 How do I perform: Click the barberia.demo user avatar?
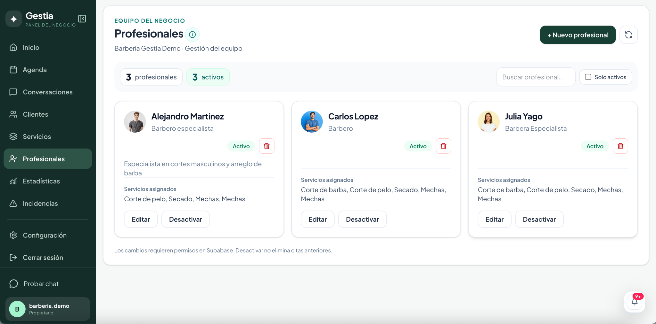point(17,309)
